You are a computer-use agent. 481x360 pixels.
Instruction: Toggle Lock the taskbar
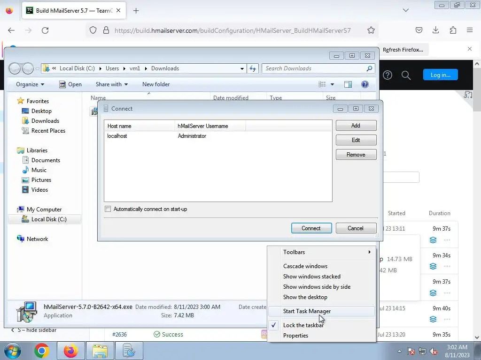pos(321,325)
